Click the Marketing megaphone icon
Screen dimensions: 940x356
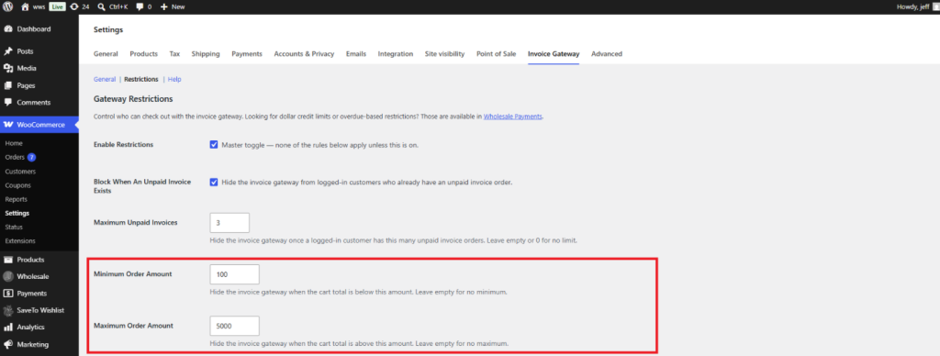tap(8, 345)
